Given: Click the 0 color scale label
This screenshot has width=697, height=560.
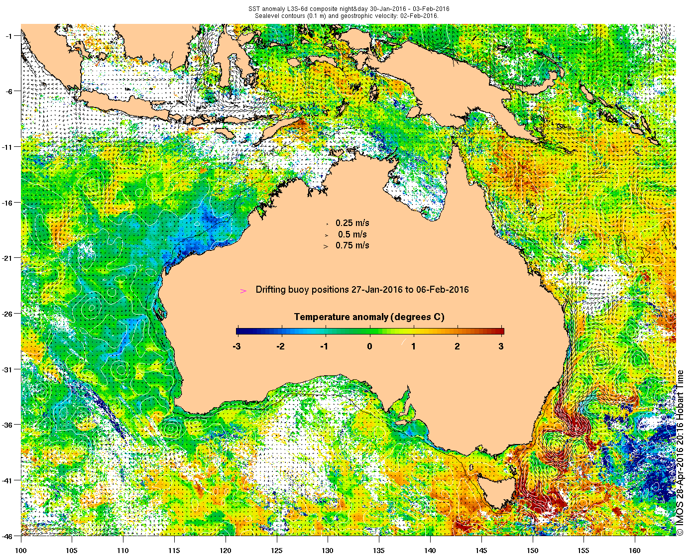Looking at the screenshot, I should pyautogui.click(x=369, y=346).
